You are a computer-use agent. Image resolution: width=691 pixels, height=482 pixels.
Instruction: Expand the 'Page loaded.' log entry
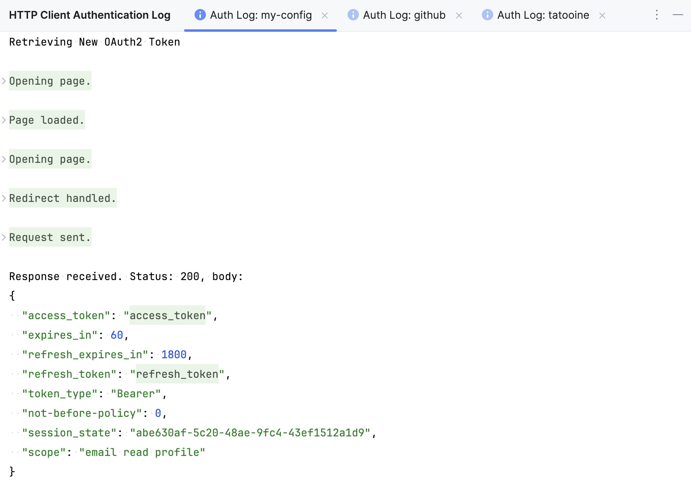click(4, 120)
